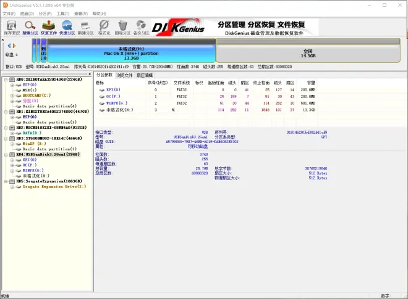Select HD4:USBSanDisk3.2Gen1(29GB) in tree
Screen dimensions: 408x299
(48, 154)
